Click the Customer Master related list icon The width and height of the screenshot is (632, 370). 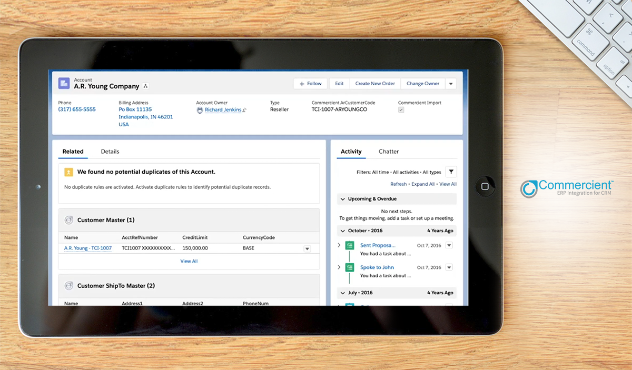click(x=68, y=220)
